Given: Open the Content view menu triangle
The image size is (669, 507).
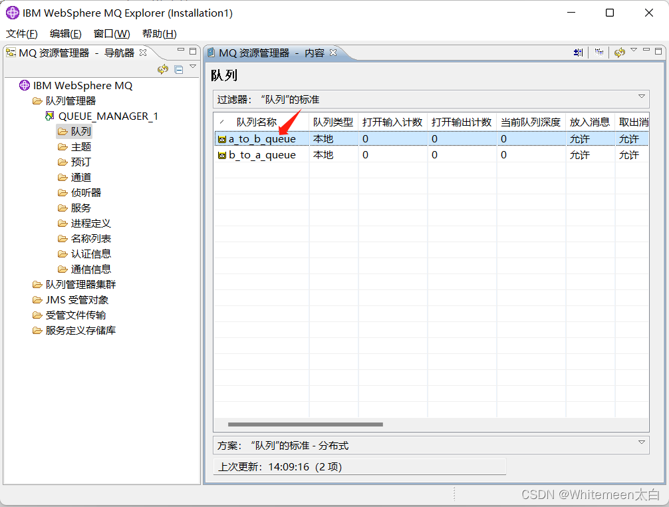Looking at the screenshot, I should (x=634, y=50).
